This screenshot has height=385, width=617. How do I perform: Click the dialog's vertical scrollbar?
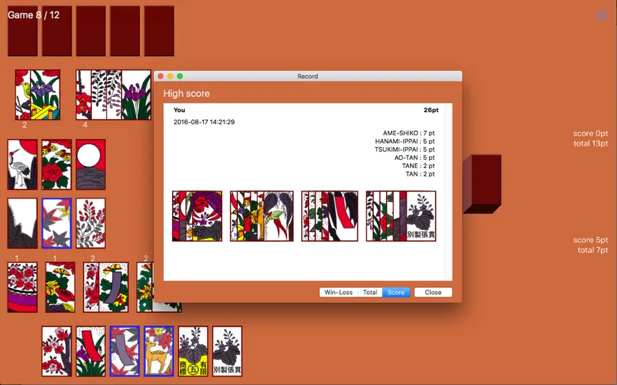(x=448, y=192)
